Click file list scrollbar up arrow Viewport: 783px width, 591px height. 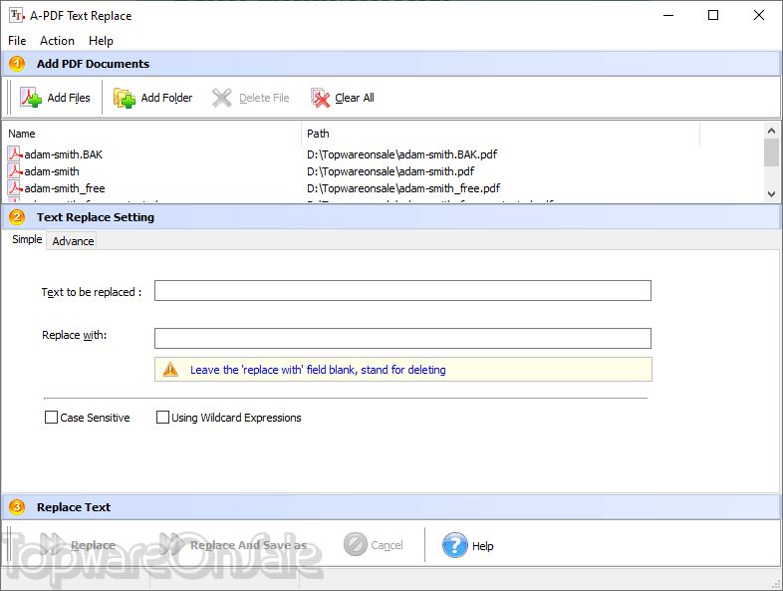(771, 131)
